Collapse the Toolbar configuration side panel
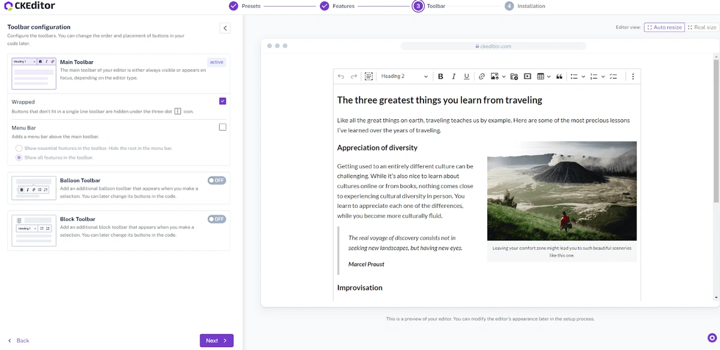720x350 pixels. coord(225,28)
